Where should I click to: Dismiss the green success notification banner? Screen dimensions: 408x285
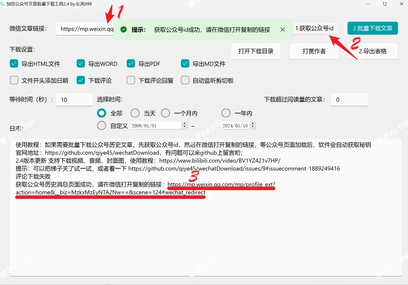click(283, 29)
